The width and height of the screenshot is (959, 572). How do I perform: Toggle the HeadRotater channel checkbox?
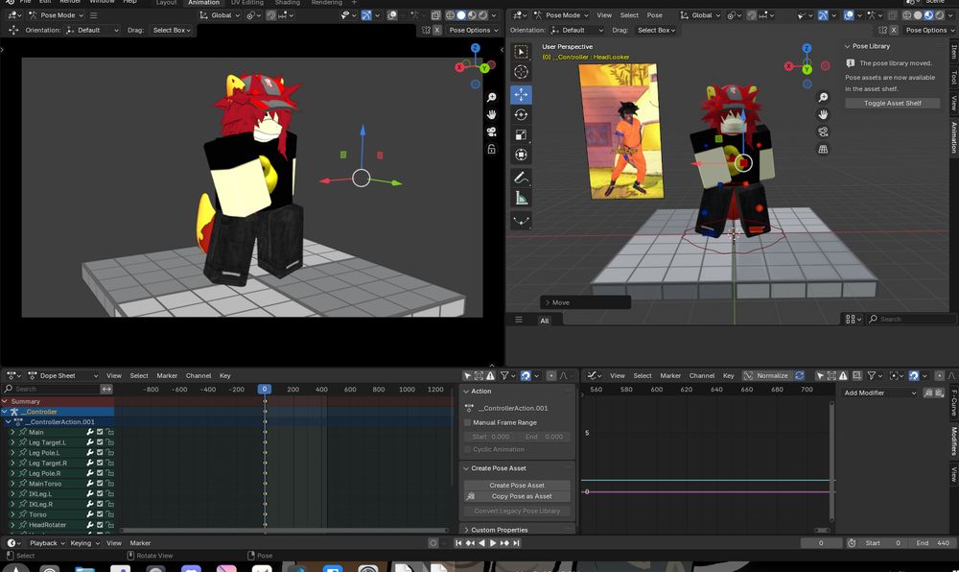[x=100, y=525]
